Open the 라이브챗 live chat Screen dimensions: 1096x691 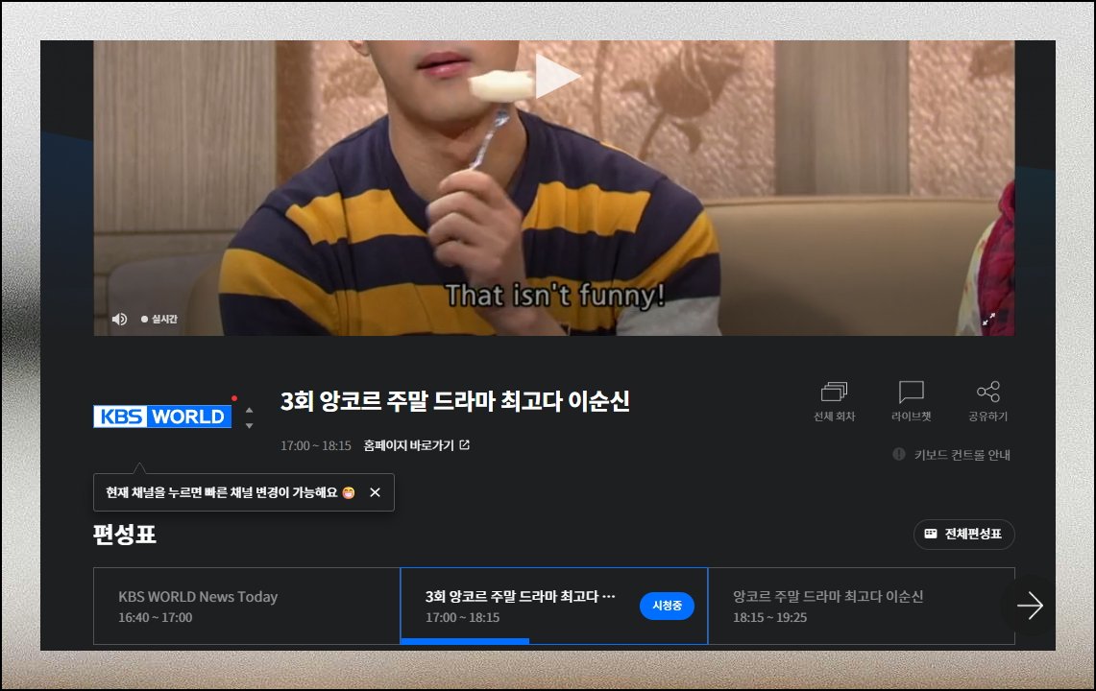pyautogui.click(x=911, y=402)
